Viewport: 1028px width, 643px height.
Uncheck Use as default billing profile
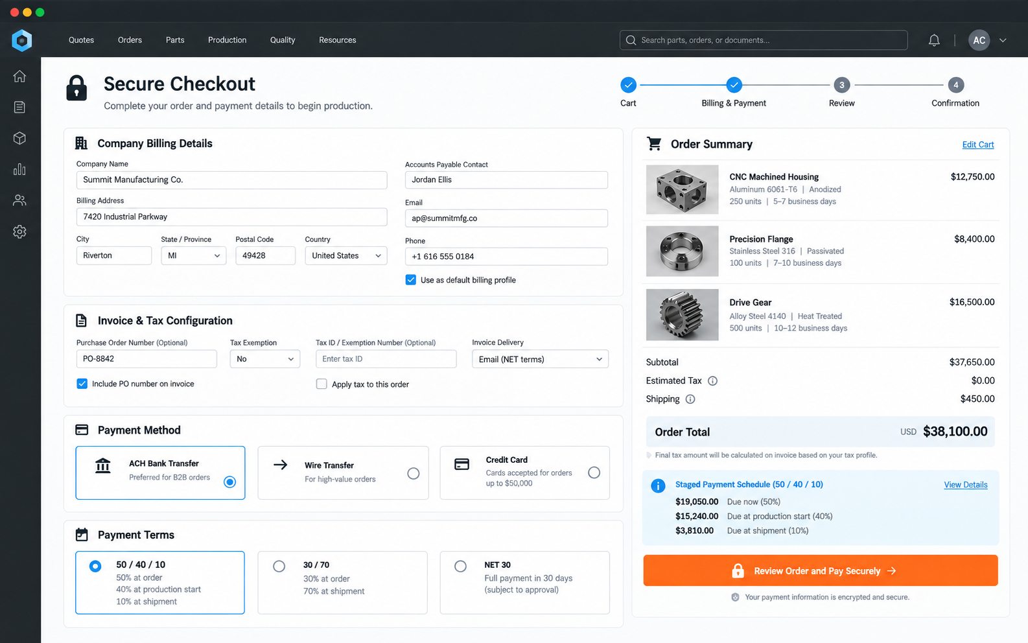click(x=411, y=280)
